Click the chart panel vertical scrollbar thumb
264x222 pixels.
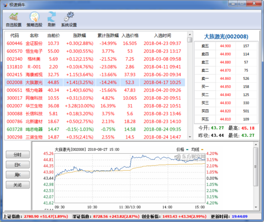256,166
